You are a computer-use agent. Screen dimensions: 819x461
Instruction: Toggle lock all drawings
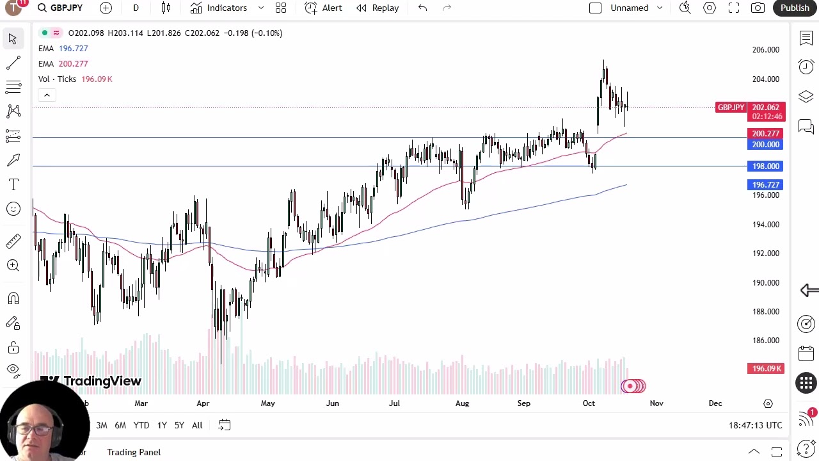pyautogui.click(x=13, y=348)
